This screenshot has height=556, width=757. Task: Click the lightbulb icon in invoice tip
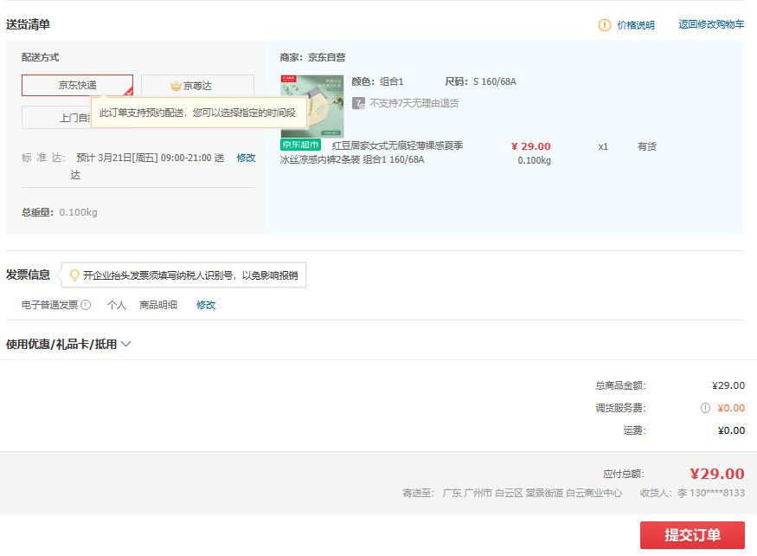[74, 275]
